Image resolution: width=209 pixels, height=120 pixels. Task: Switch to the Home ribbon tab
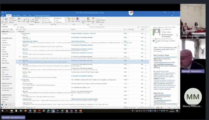coord(9,15)
